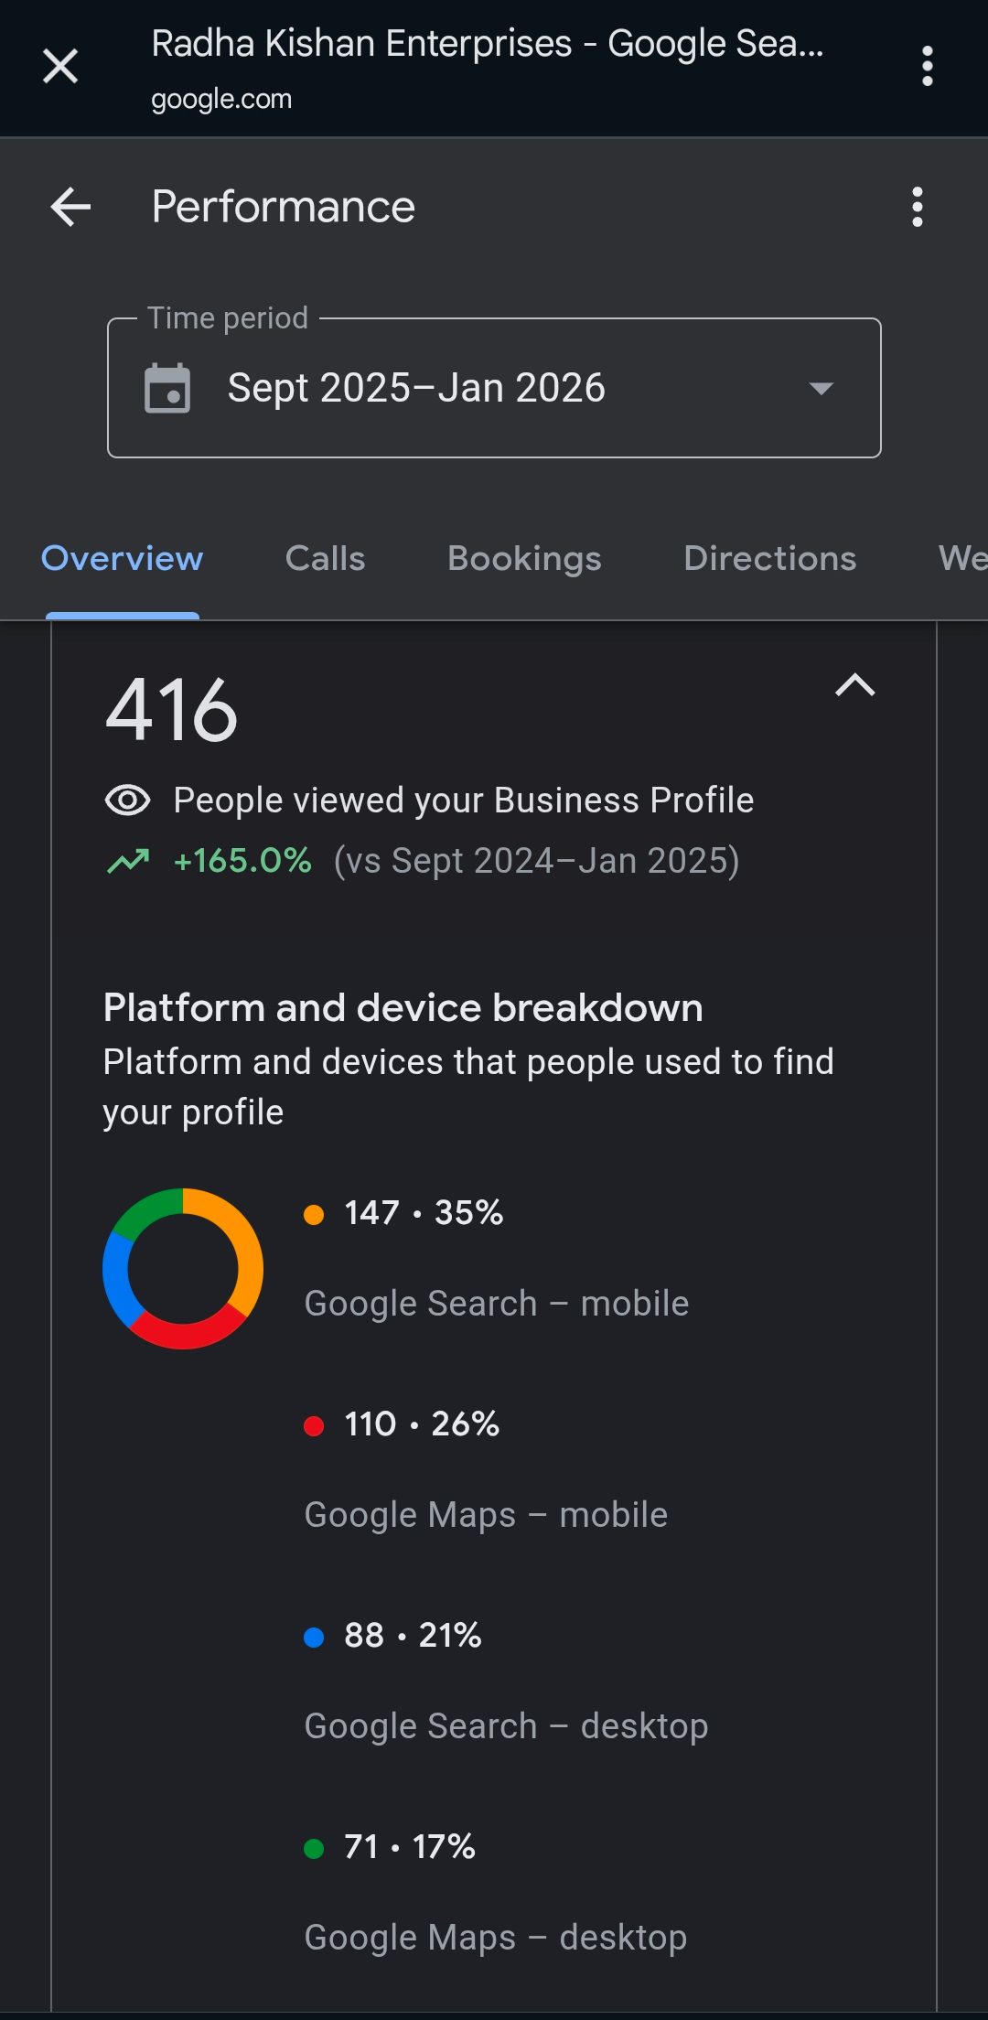Go back using the Performance arrow
Viewport: 988px width, 2020px height.
70,207
